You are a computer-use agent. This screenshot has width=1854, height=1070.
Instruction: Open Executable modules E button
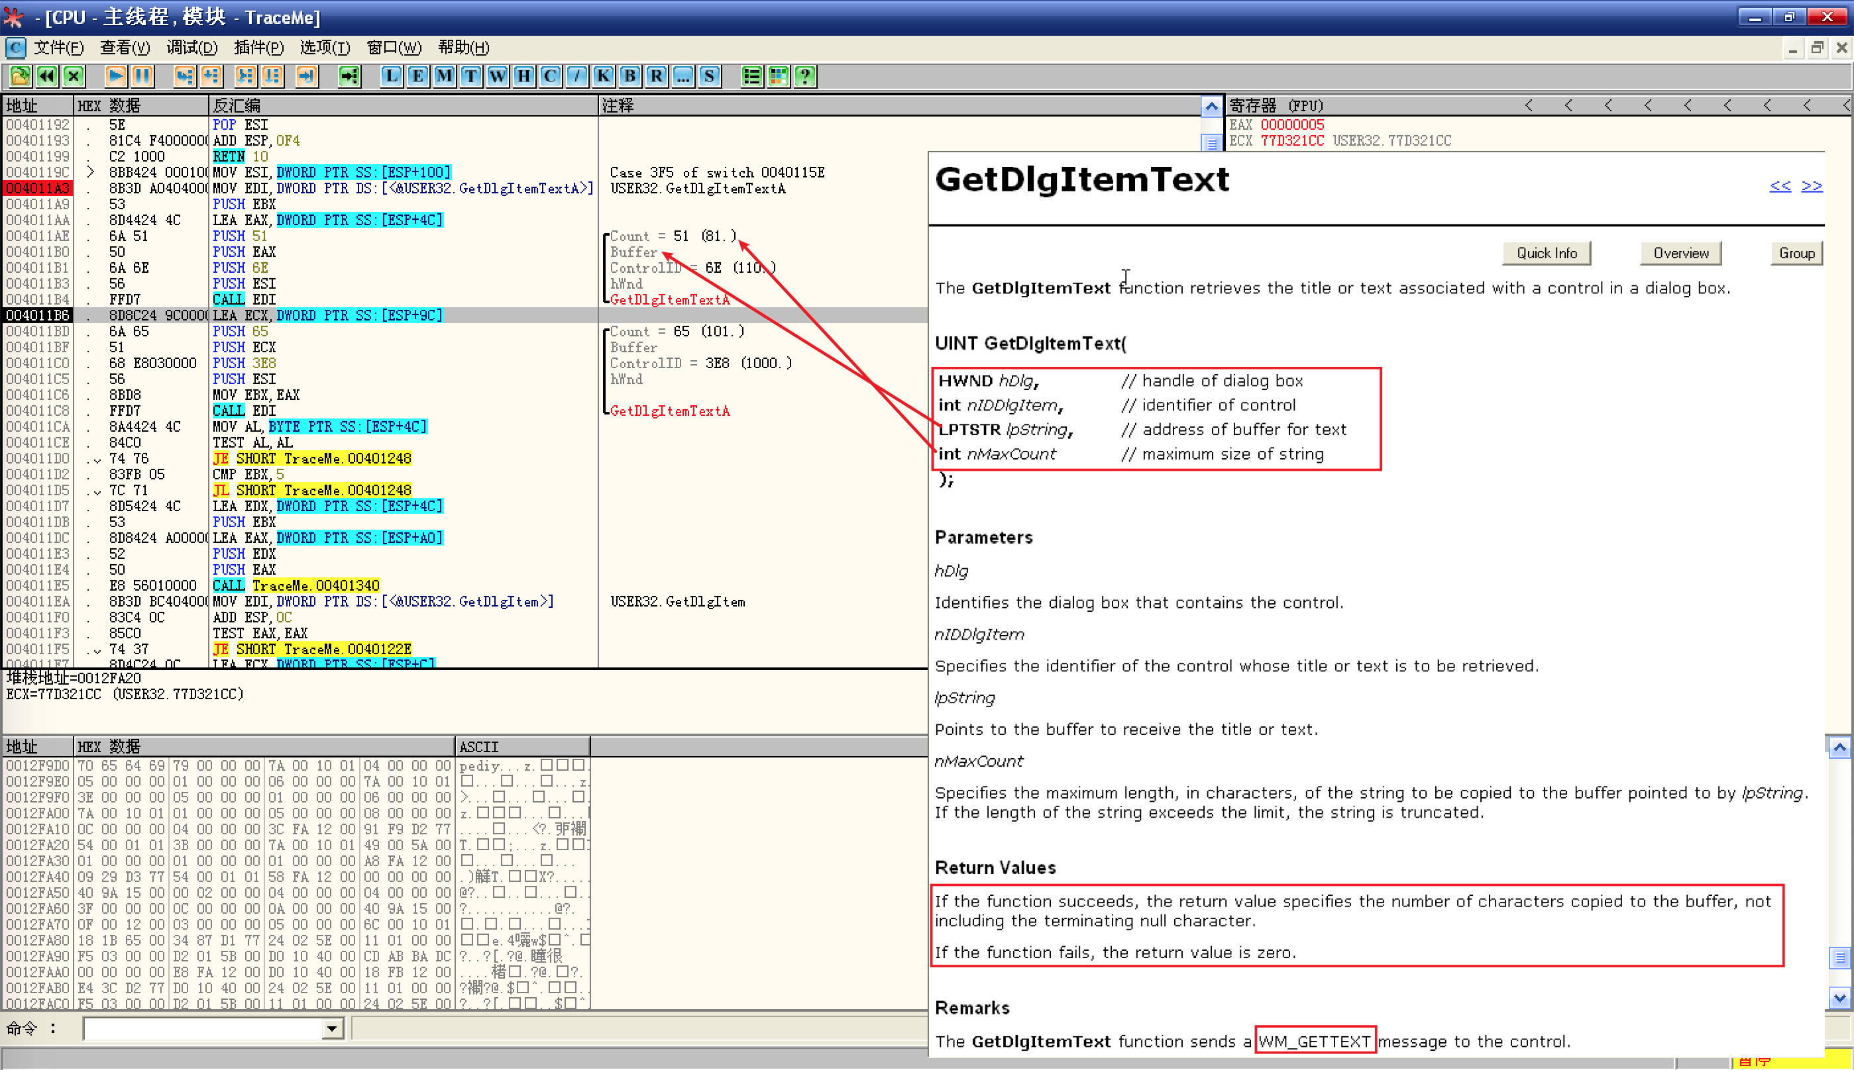[x=417, y=75]
